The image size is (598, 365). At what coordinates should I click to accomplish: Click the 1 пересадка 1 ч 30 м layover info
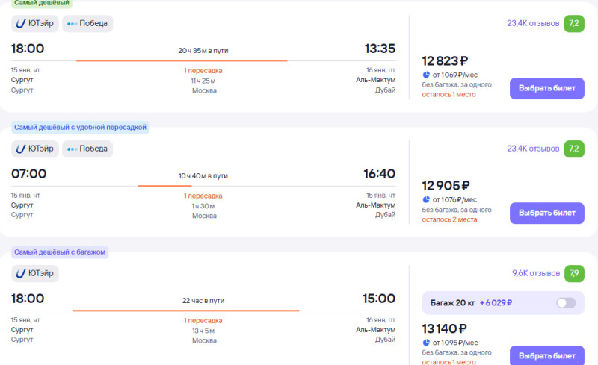(x=203, y=201)
